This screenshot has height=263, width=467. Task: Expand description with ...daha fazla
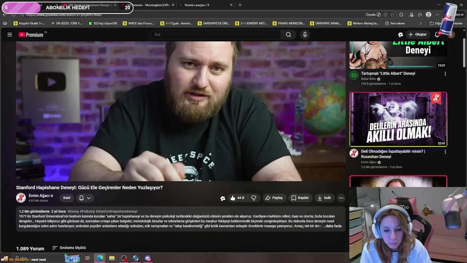332,226
